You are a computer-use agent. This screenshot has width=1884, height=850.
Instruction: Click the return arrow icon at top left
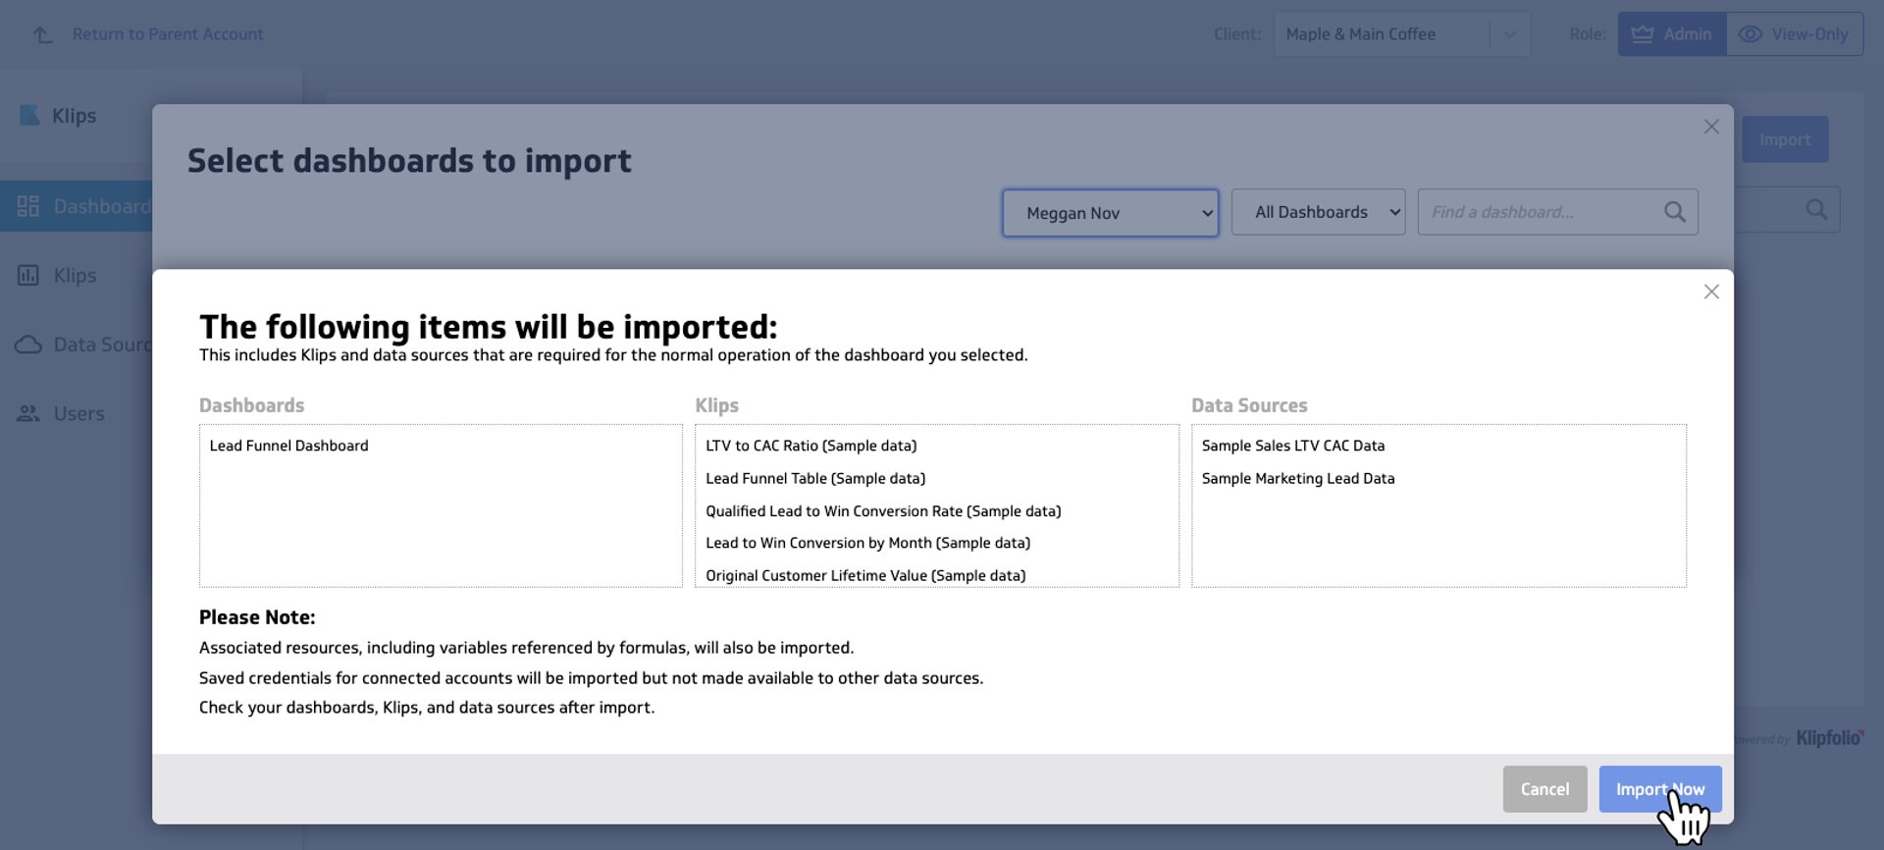click(42, 34)
